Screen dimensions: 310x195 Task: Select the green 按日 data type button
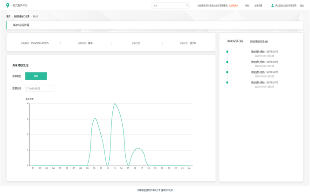[36, 76]
